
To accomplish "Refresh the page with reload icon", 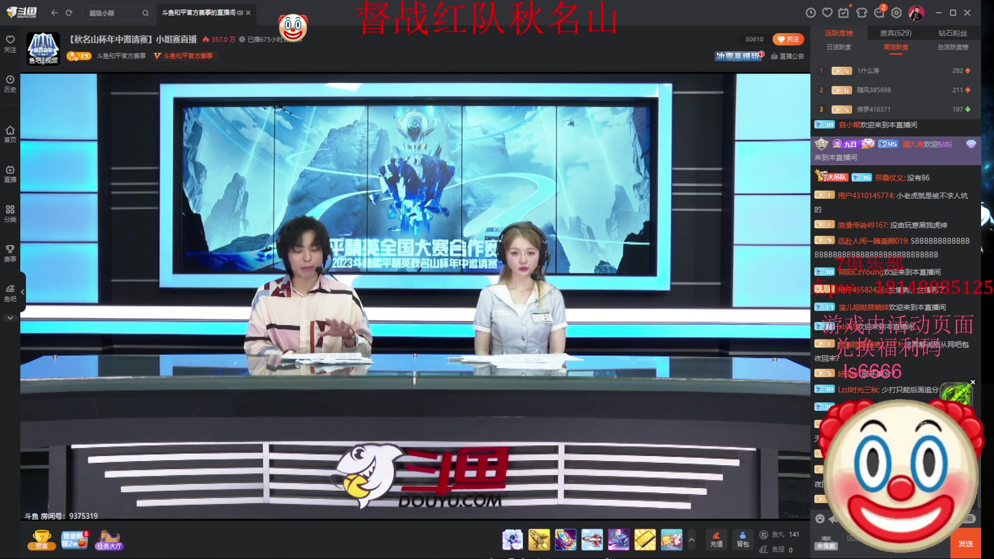I will point(69,12).
